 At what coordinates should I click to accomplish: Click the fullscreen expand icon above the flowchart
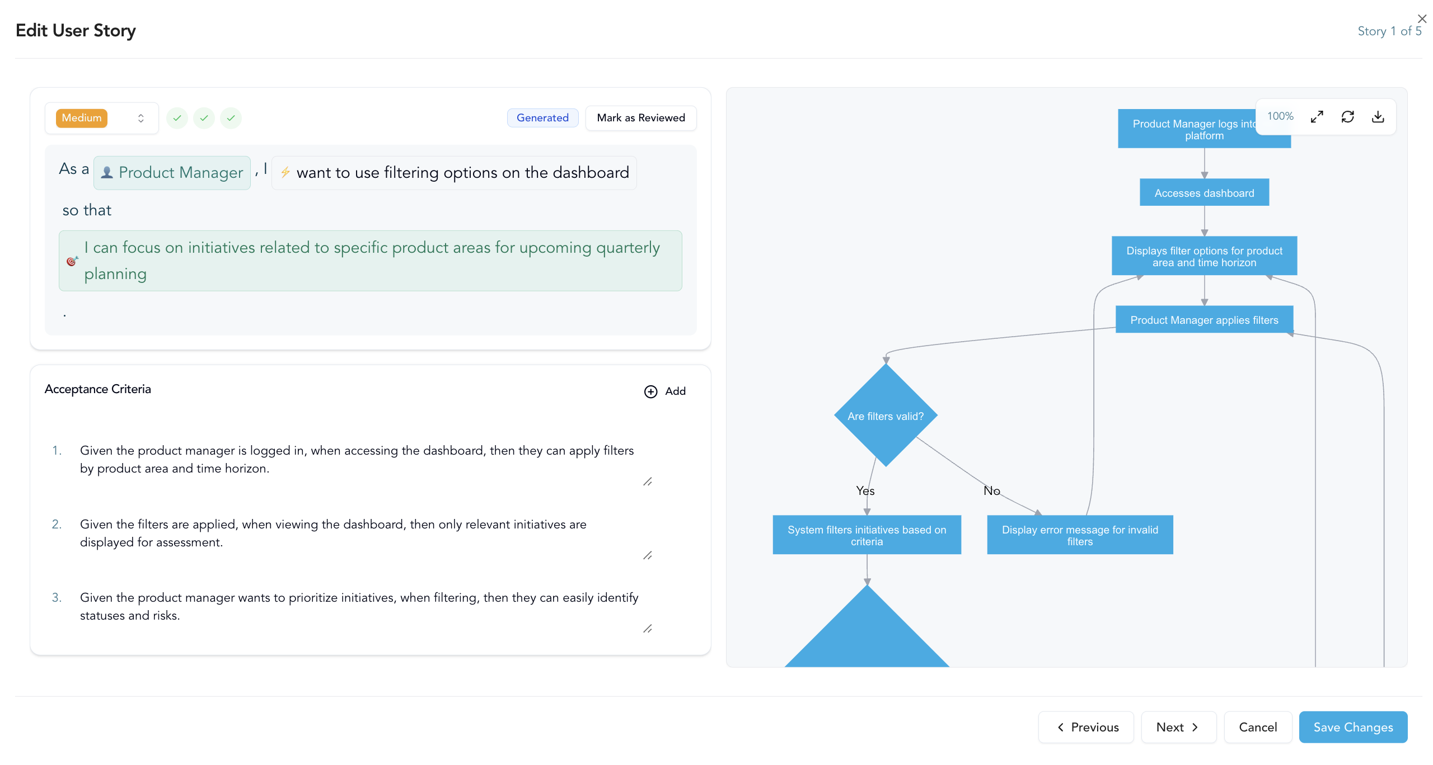click(x=1317, y=116)
